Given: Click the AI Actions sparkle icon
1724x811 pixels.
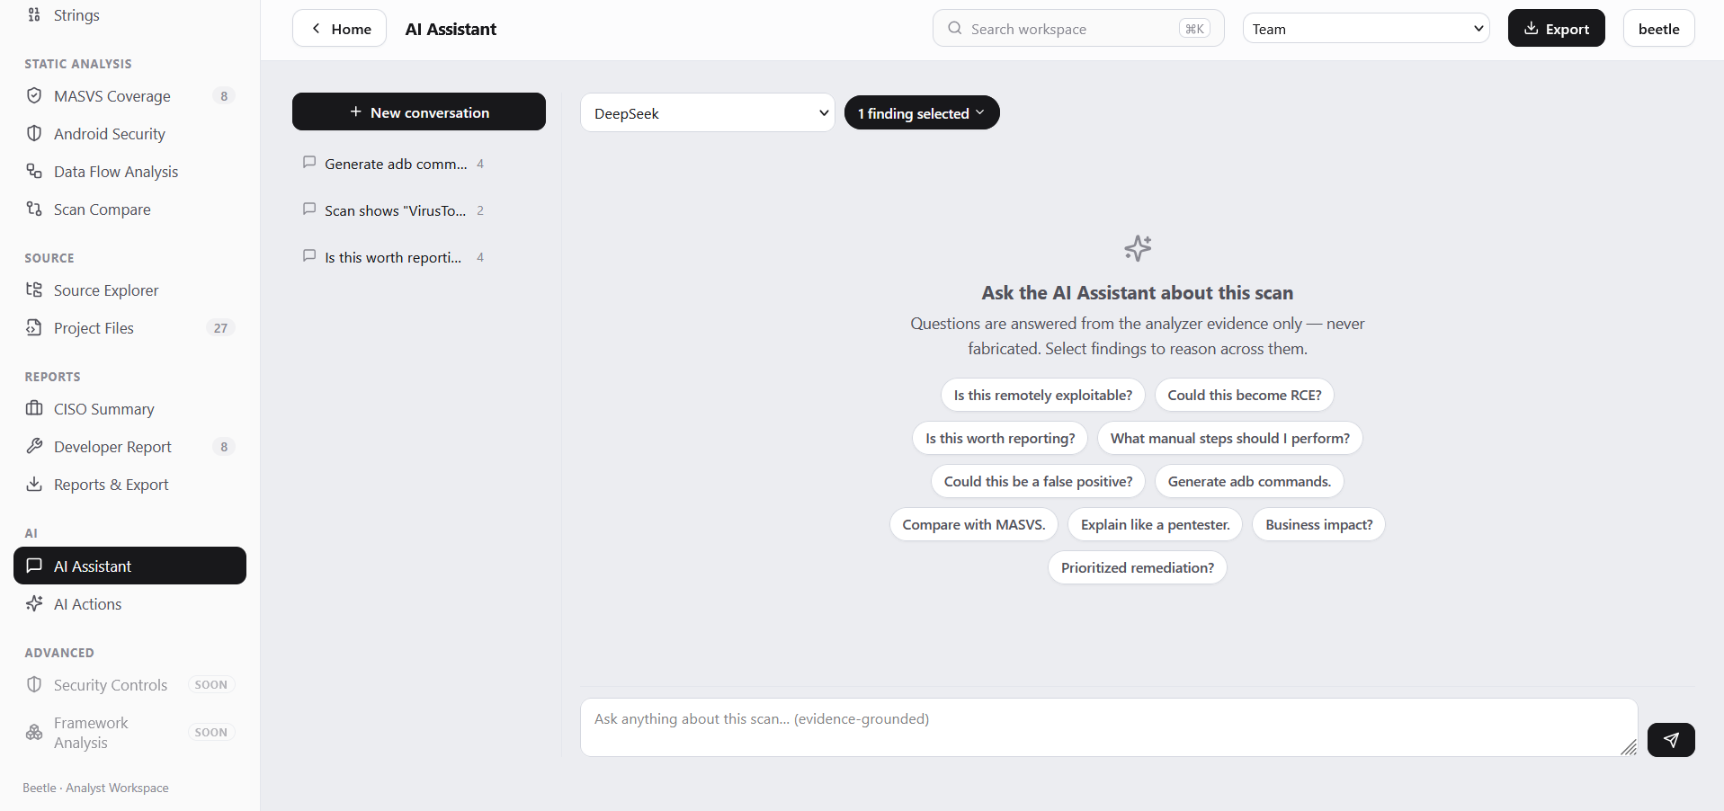Looking at the screenshot, I should coord(34,603).
